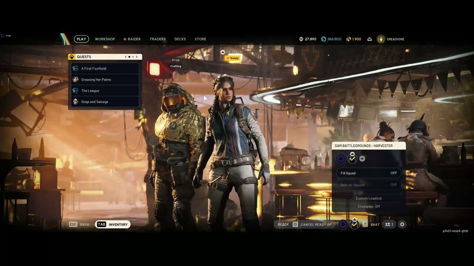
Task: Select the first Quests page dot
Action: [129, 57]
